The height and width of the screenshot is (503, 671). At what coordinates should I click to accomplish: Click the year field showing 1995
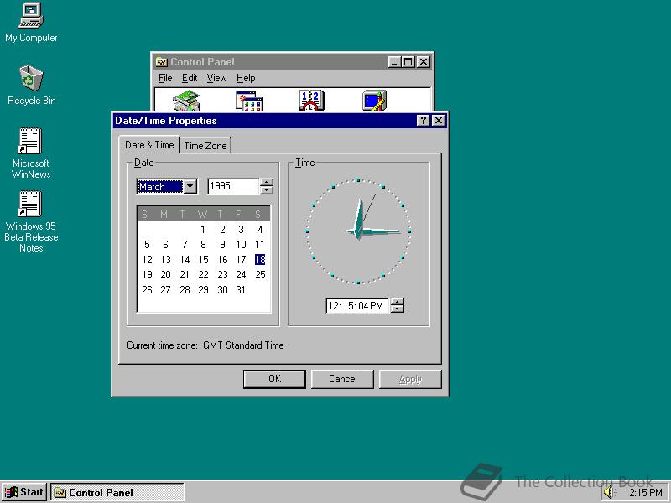click(x=233, y=186)
